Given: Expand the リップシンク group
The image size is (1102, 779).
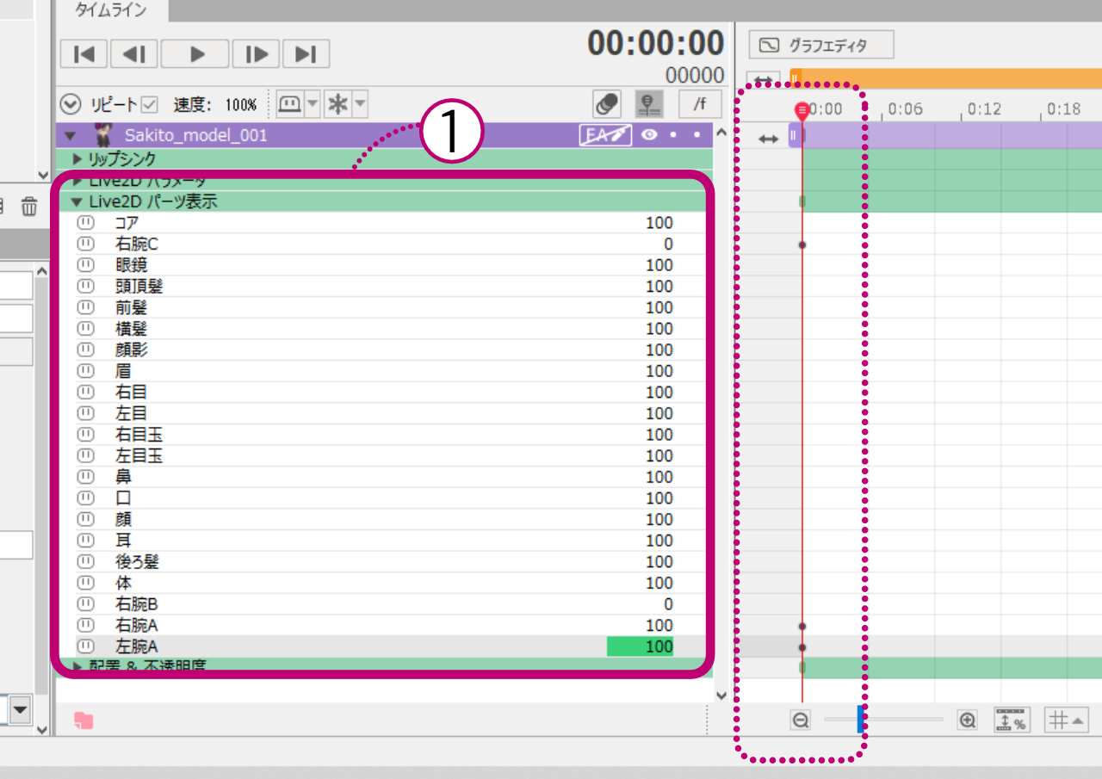Looking at the screenshot, I should pyautogui.click(x=77, y=159).
